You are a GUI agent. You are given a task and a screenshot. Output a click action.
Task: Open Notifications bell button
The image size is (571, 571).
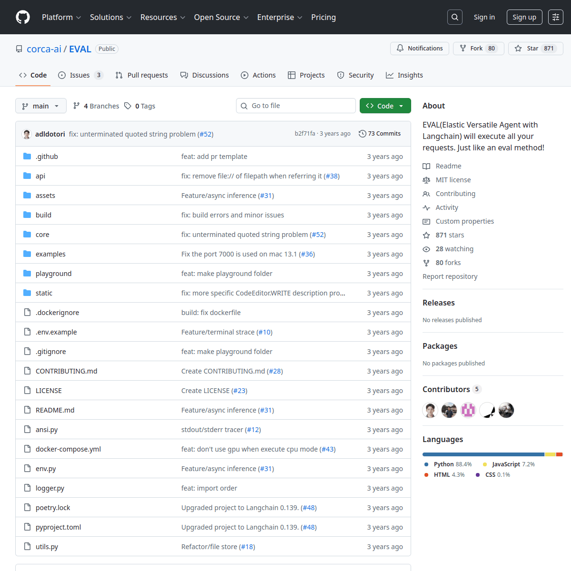click(420, 49)
